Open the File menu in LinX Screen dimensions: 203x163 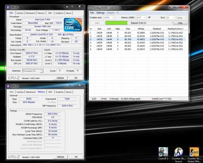[92, 13]
